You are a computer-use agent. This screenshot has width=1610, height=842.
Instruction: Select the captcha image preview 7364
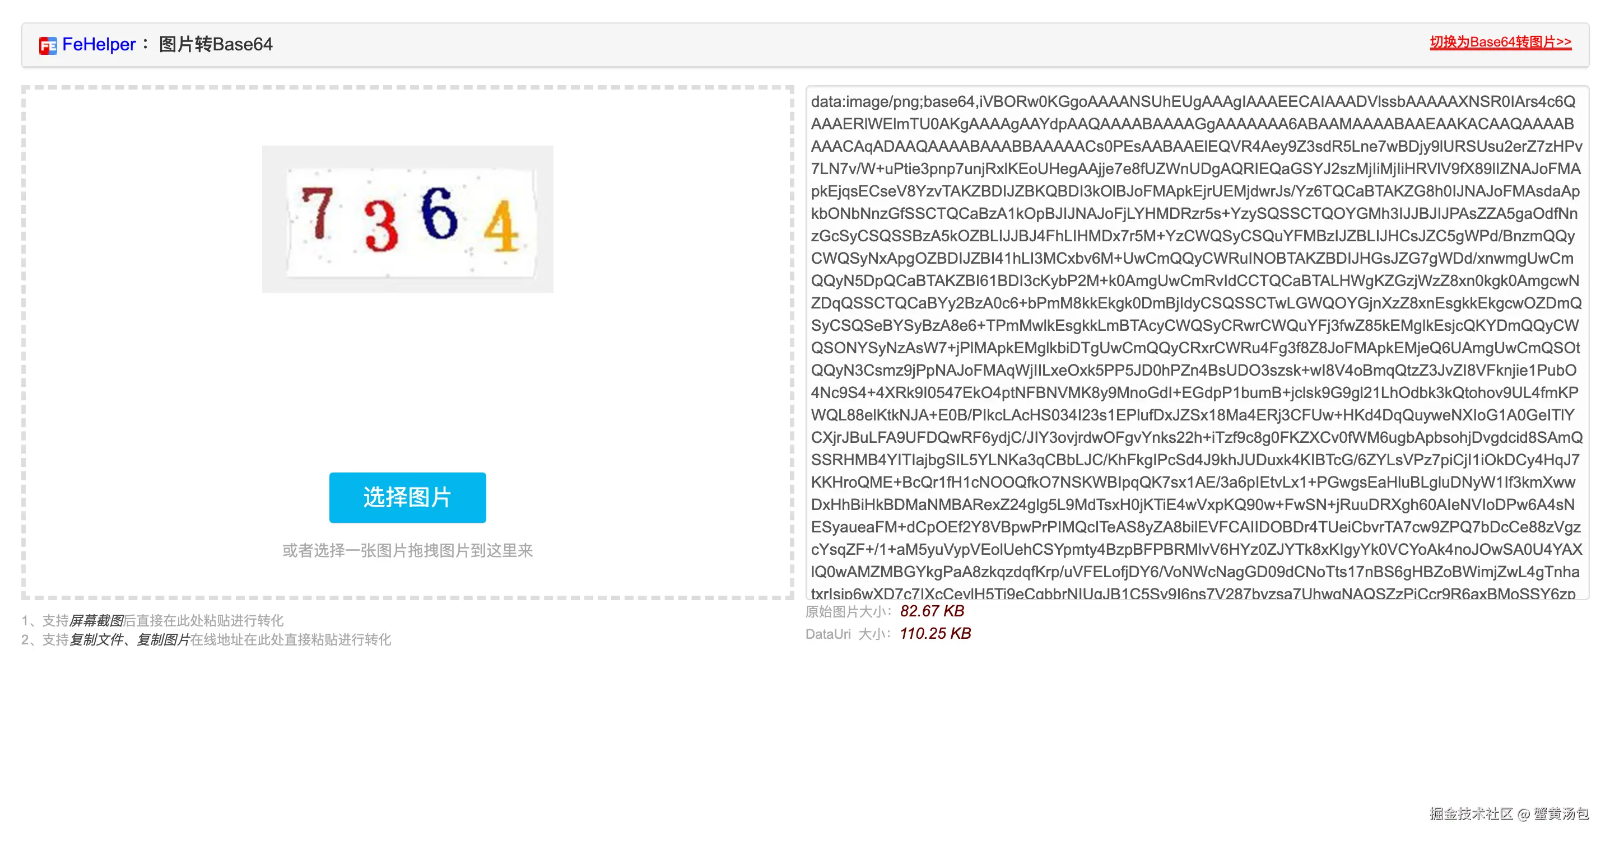[407, 219]
